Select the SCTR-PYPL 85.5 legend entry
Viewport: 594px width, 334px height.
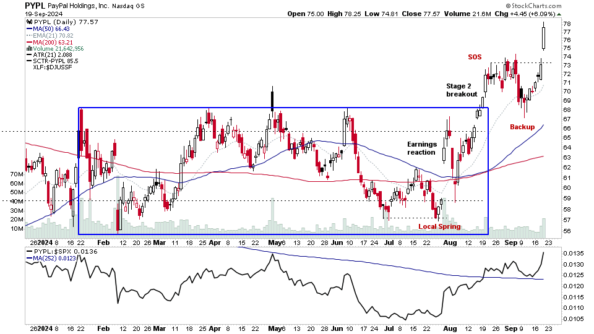[x=55, y=61]
